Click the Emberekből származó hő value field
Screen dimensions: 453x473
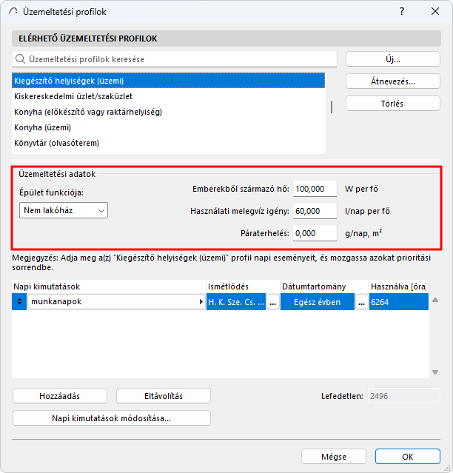click(x=315, y=189)
